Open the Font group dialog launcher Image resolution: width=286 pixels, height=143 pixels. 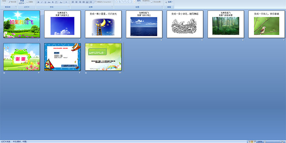(69, 7)
